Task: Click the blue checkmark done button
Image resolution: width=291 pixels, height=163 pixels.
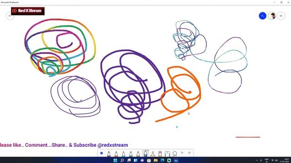Action: pos(101,153)
